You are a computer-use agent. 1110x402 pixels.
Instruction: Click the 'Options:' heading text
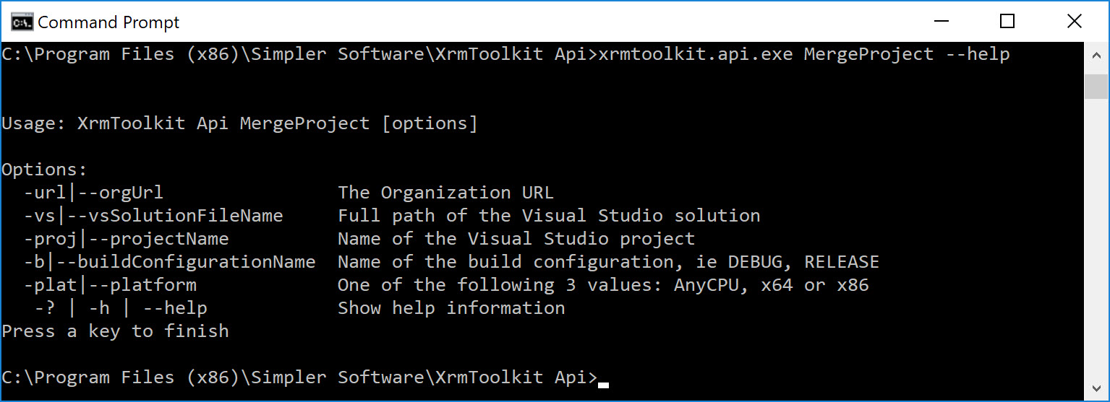pos(44,170)
